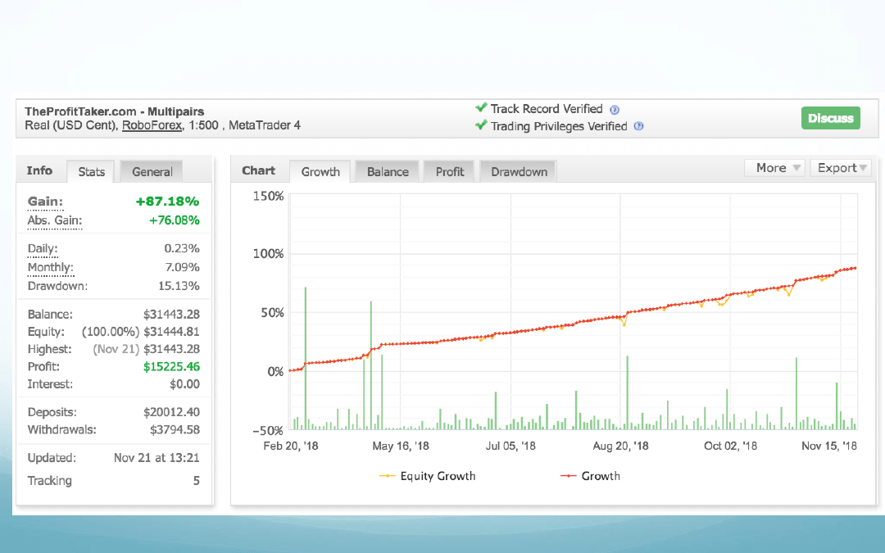Switch to the Balance chart tab

click(x=388, y=171)
